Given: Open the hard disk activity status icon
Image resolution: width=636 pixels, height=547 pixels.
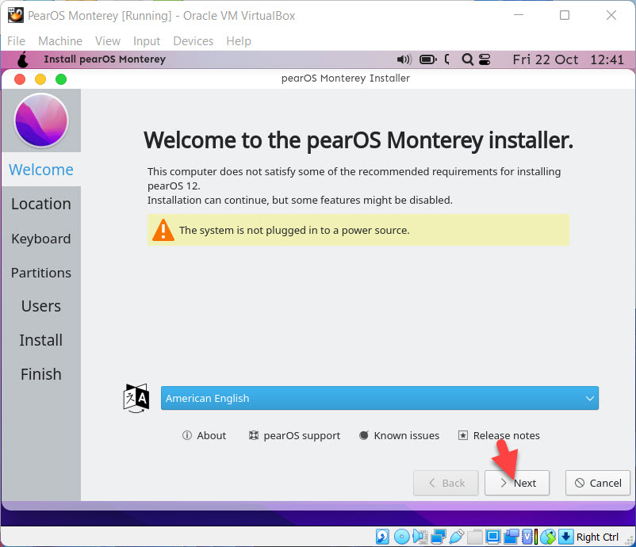Looking at the screenshot, I should 382,537.
